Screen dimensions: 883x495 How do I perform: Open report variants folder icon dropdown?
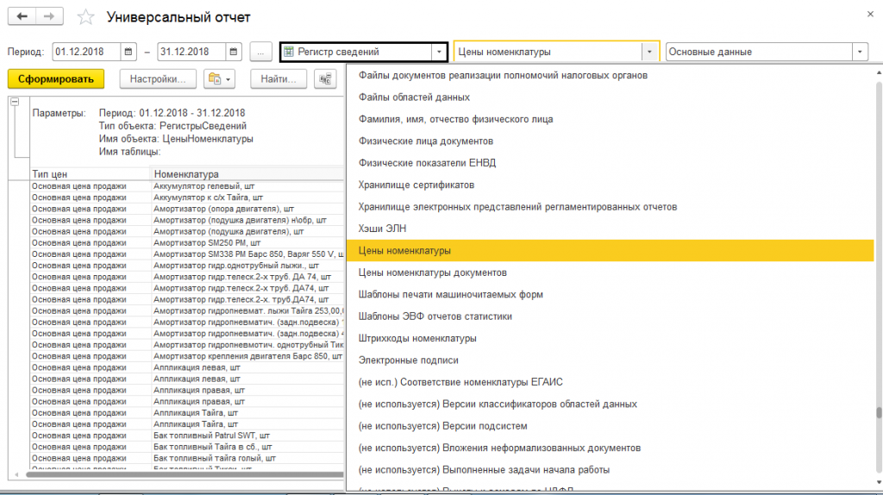click(219, 79)
